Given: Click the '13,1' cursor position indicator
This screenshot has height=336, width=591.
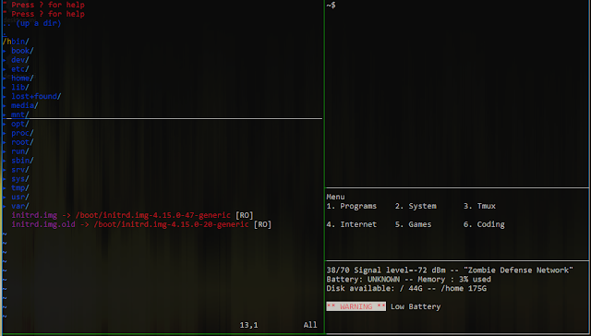Looking at the screenshot, I should coord(248,325).
